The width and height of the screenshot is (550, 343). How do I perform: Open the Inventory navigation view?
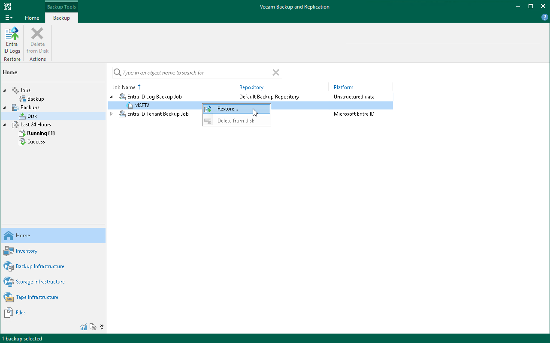[53, 251]
